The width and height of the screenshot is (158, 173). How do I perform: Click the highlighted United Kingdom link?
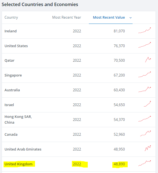point(19,164)
